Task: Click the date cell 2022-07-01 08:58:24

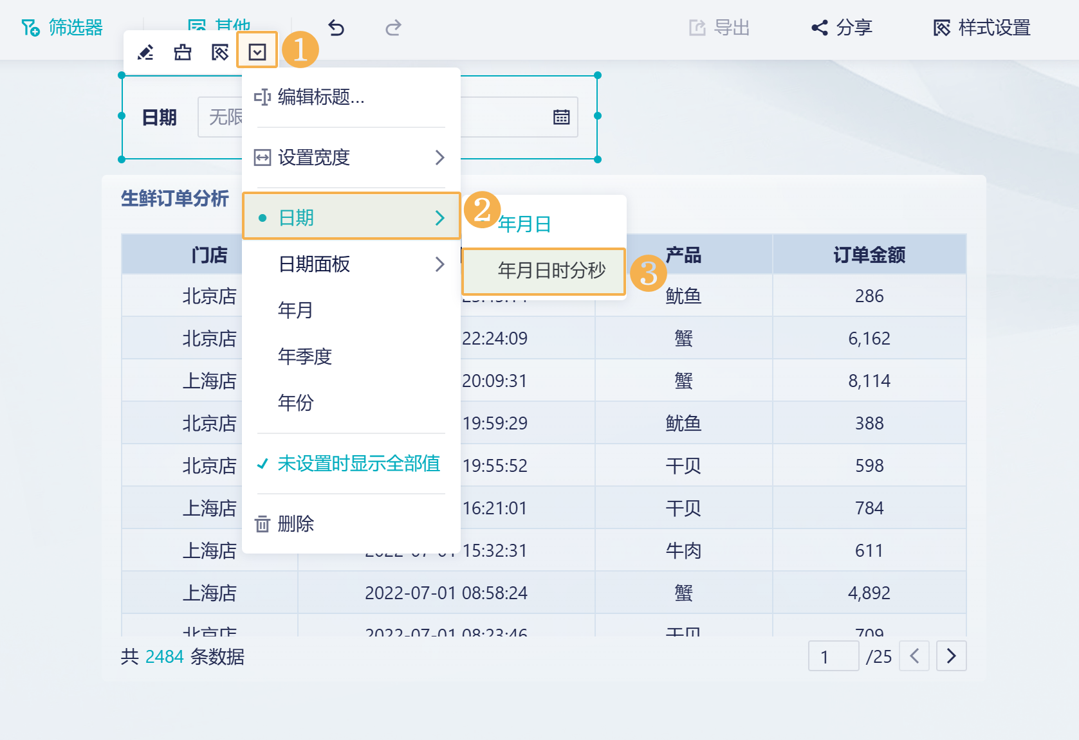Action: 447,593
